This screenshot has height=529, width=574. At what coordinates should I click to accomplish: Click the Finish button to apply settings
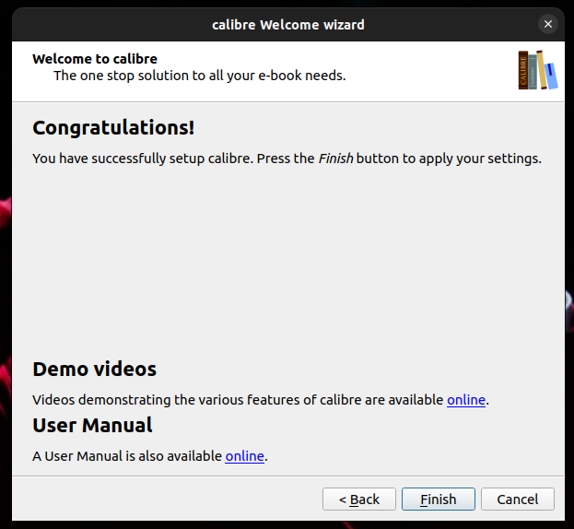439,499
